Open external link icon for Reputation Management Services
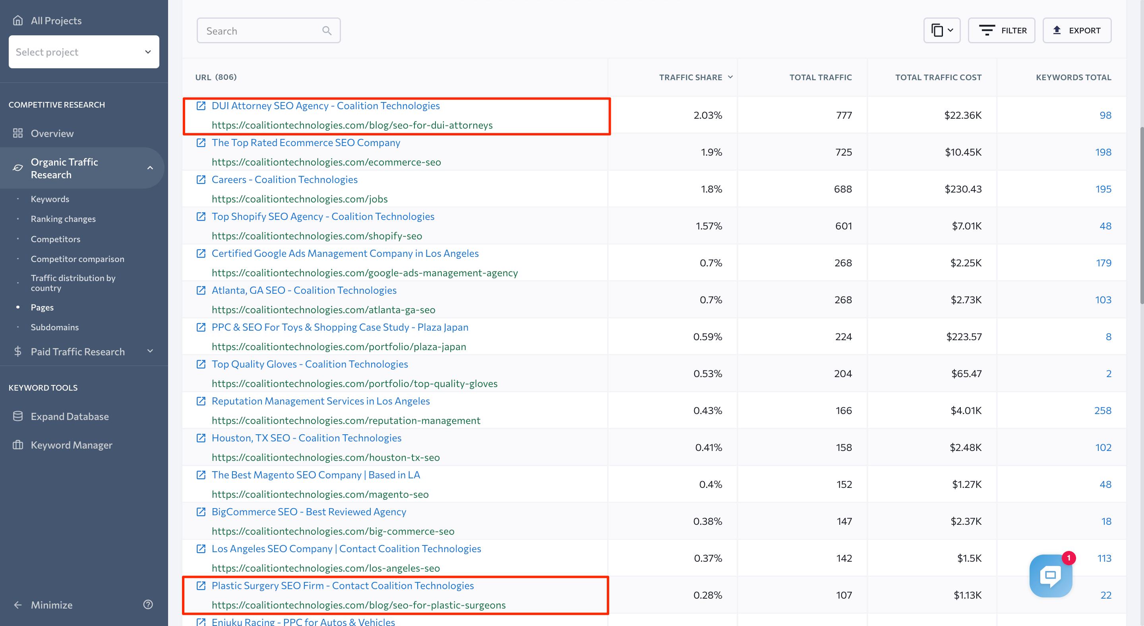The image size is (1144, 626). pos(201,401)
